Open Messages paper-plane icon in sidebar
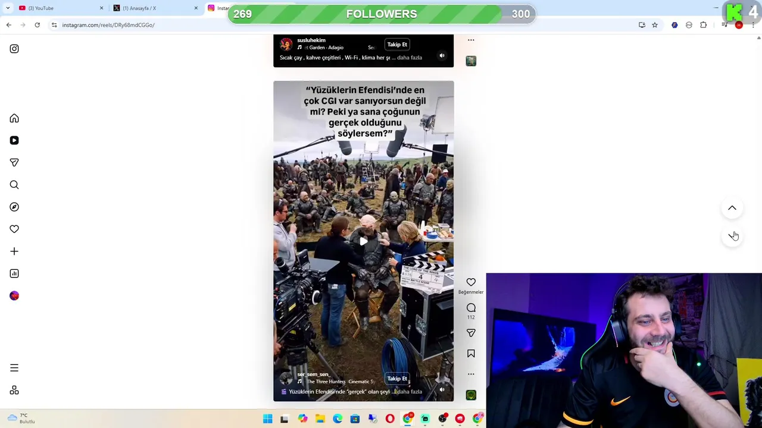The width and height of the screenshot is (762, 428). pos(14,162)
